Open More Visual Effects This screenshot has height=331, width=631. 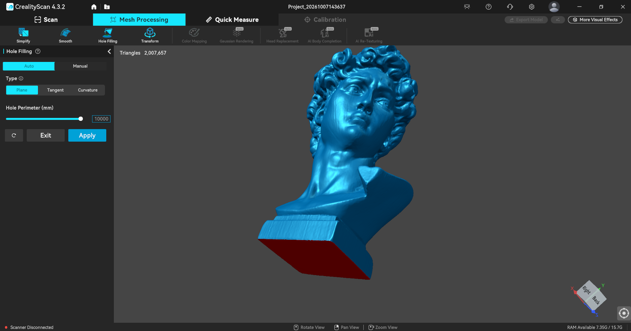click(595, 20)
